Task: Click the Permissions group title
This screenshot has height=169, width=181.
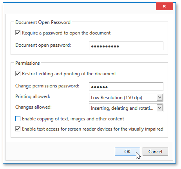Action: pos(27,63)
